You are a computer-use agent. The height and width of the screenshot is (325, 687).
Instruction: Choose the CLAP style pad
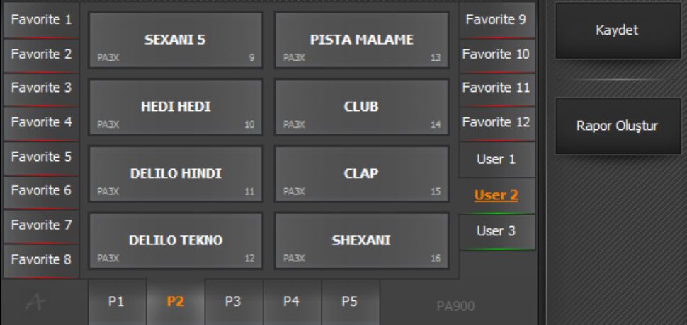[x=361, y=174]
